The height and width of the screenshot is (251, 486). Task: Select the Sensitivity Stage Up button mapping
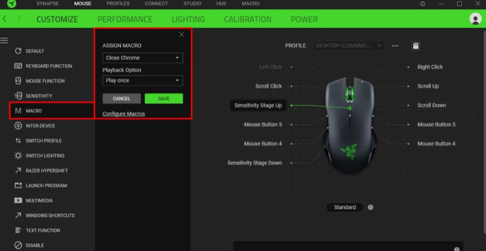[x=258, y=105]
